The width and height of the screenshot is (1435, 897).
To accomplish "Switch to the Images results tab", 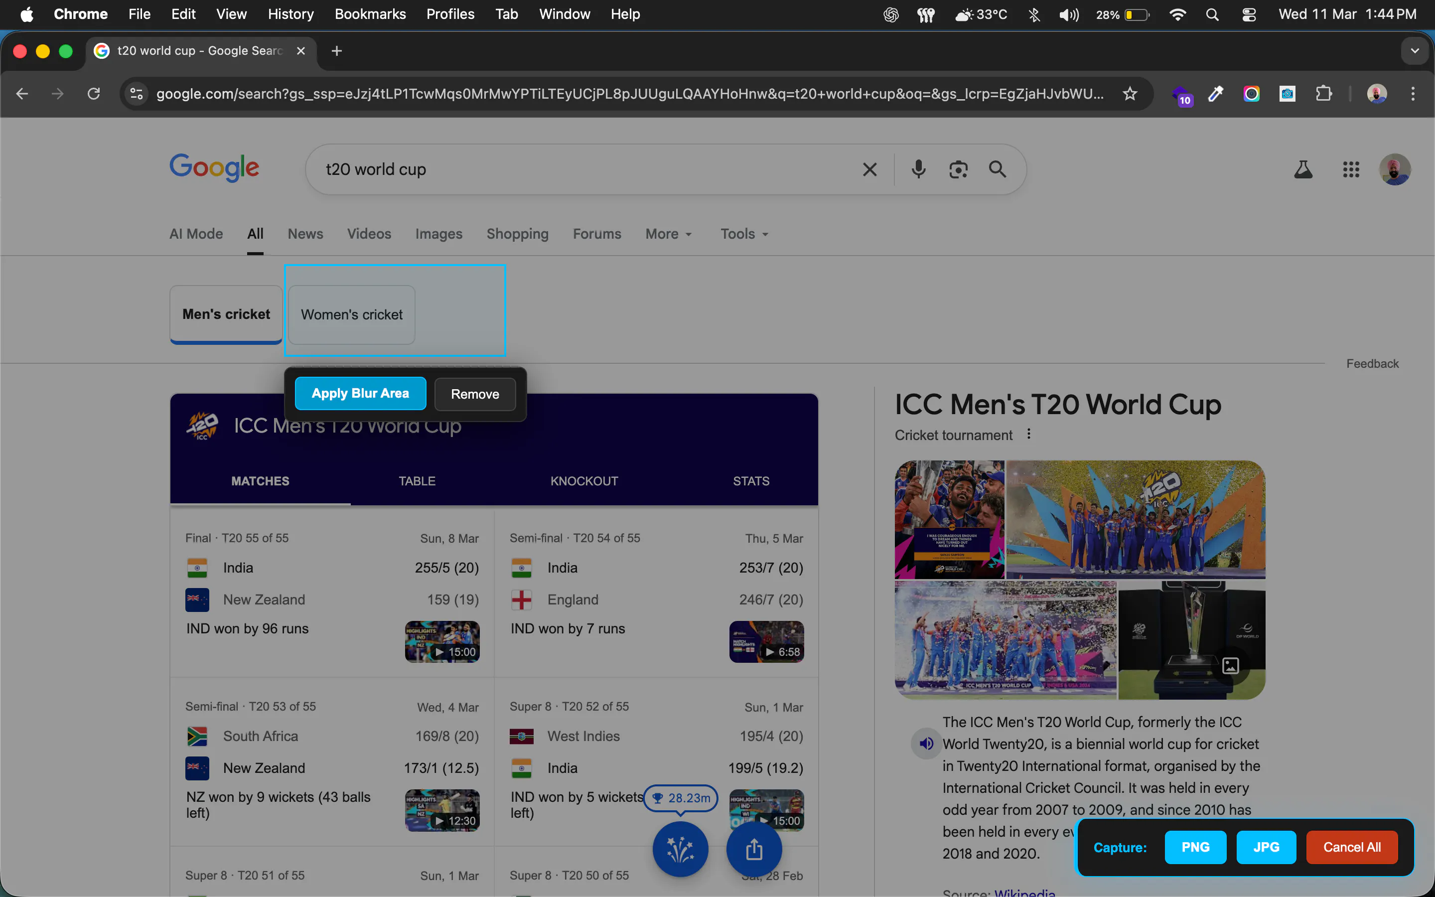I will [x=439, y=234].
